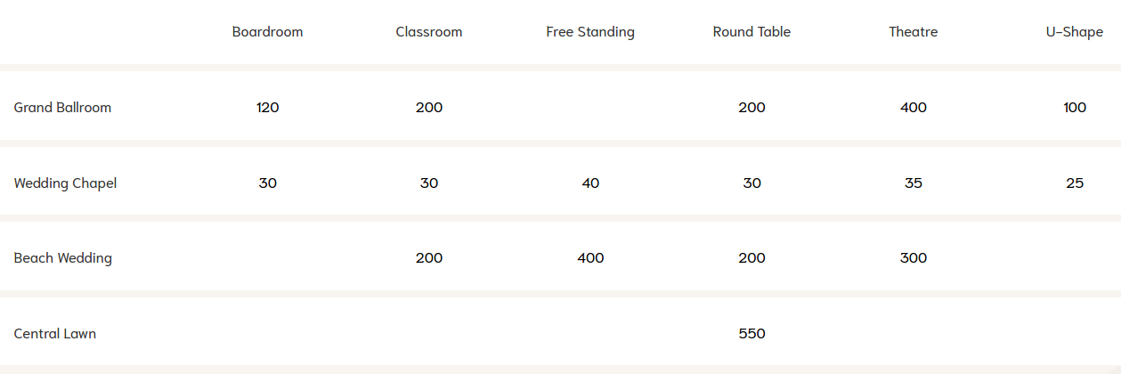Select the Round Table column header
This screenshot has width=1121, height=374.
pos(751,32)
